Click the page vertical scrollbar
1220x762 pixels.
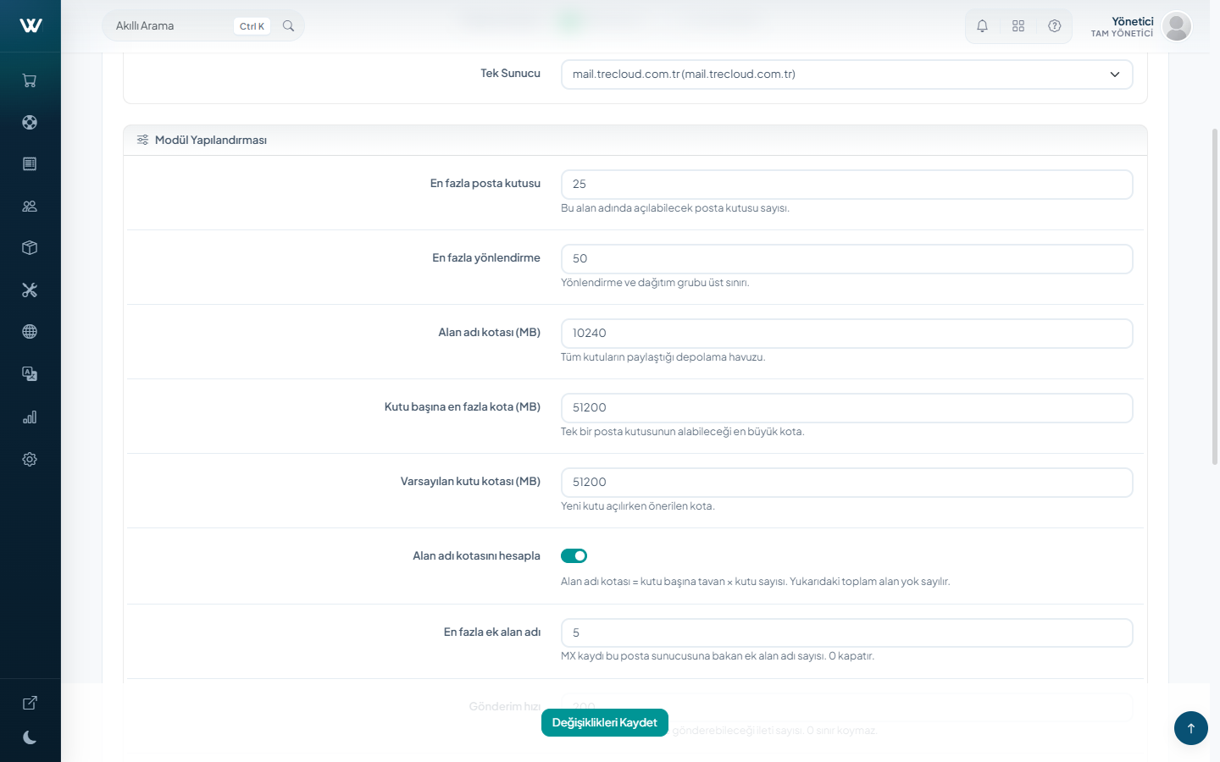point(1215,296)
